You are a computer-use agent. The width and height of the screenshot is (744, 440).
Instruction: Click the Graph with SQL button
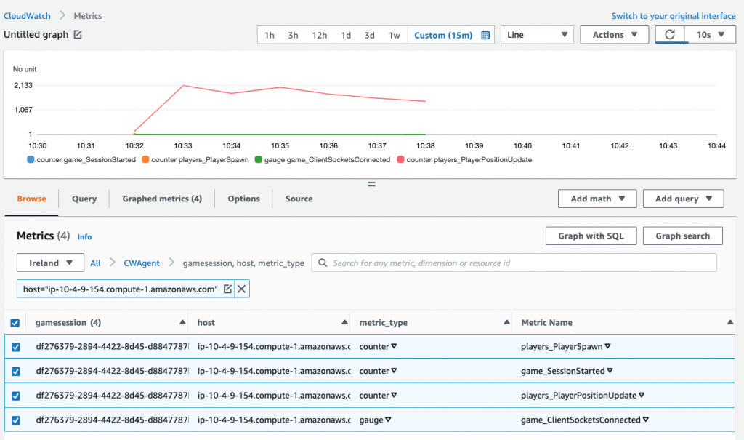[591, 236]
